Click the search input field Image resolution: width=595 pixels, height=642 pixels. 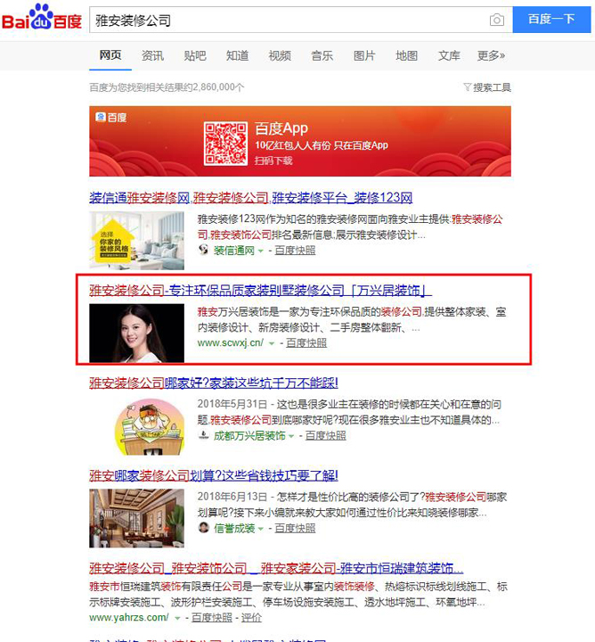pyautogui.click(x=289, y=20)
